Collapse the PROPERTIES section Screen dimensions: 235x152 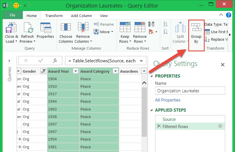point(152,76)
